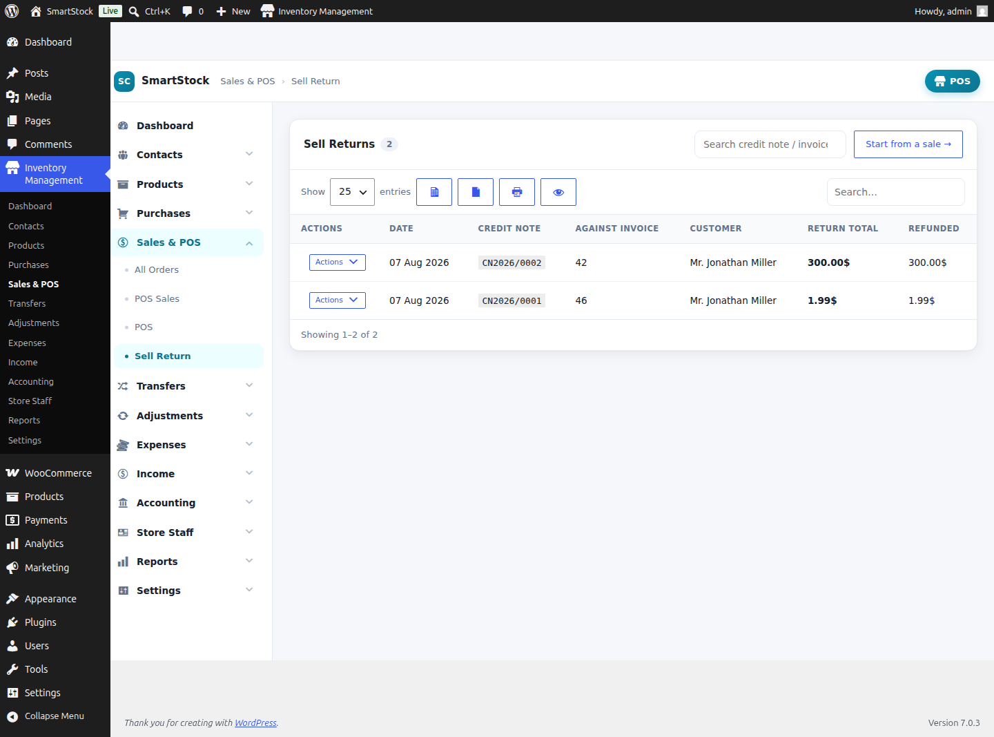Expand the Products submenu chevron

(249, 184)
